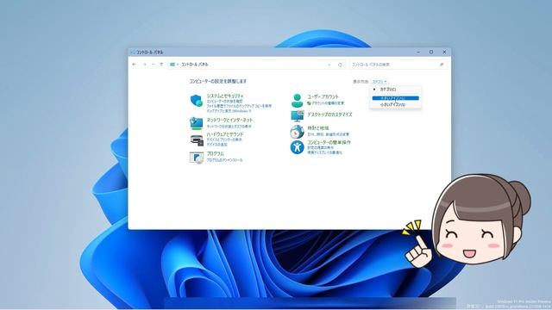Go back with the Back arrow
Image resolution: width=552 pixels, height=310 pixels.
tap(135, 65)
